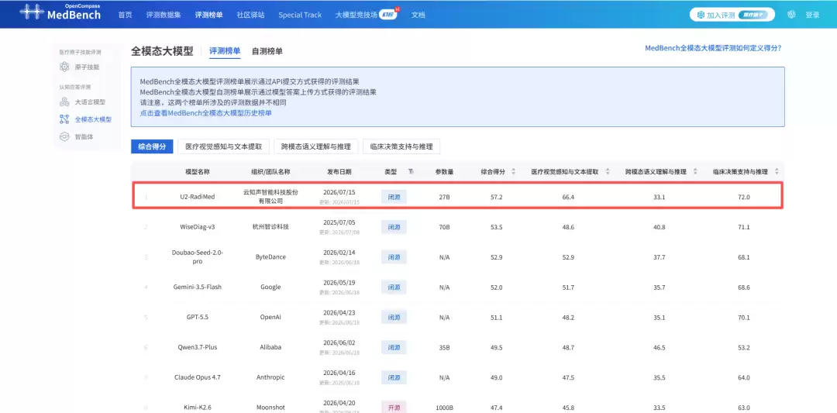Sort by 医疗视觉感知与文本提取 column arrows
Viewport: 837px width, 413px height.
click(608, 172)
